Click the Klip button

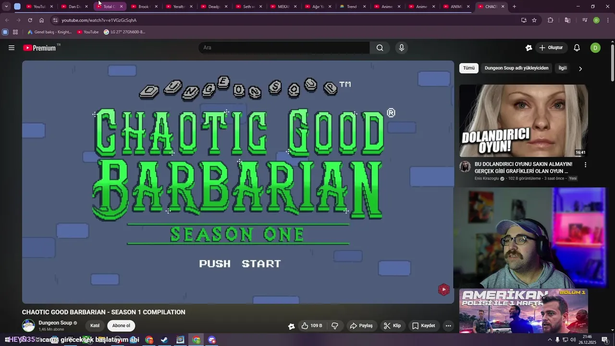[x=392, y=326]
